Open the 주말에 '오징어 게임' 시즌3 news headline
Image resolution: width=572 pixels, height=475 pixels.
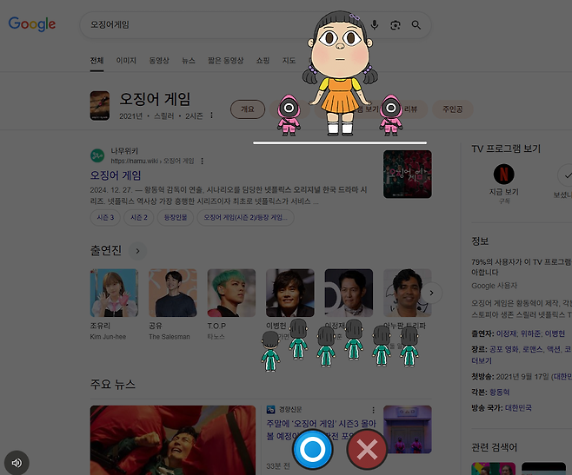[x=321, y=430]
